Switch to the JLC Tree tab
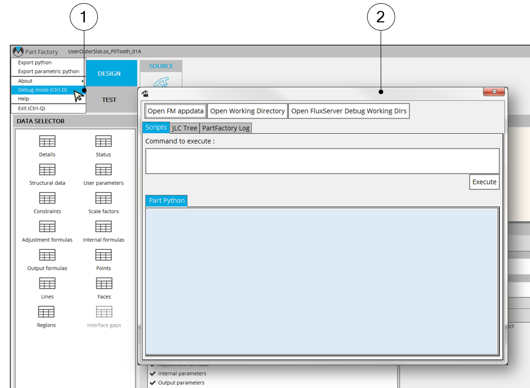 pyautogui.click(x=184, y=128)
